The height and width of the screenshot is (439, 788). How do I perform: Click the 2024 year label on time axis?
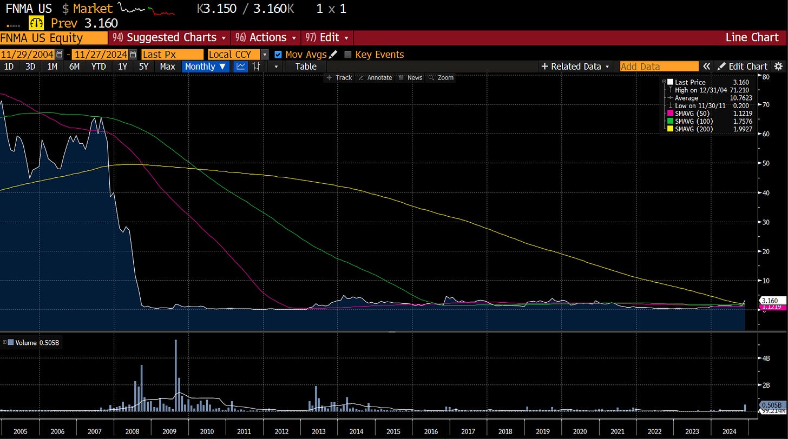[730, 431]
